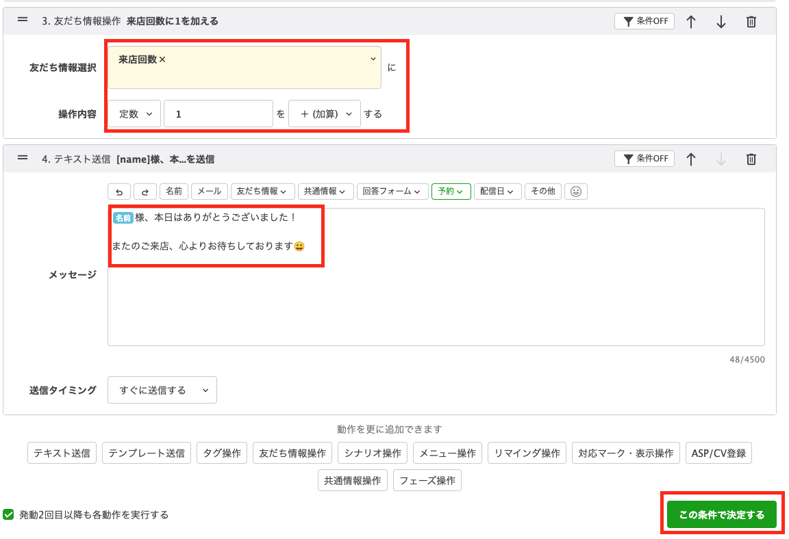Click the この条件で決定する green button
Image resolution: width=789 pixels, height=539 pixels.
721,514
